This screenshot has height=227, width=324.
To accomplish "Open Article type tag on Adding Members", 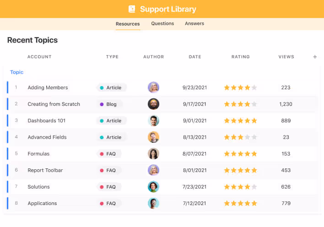I will tap(111, 87).
